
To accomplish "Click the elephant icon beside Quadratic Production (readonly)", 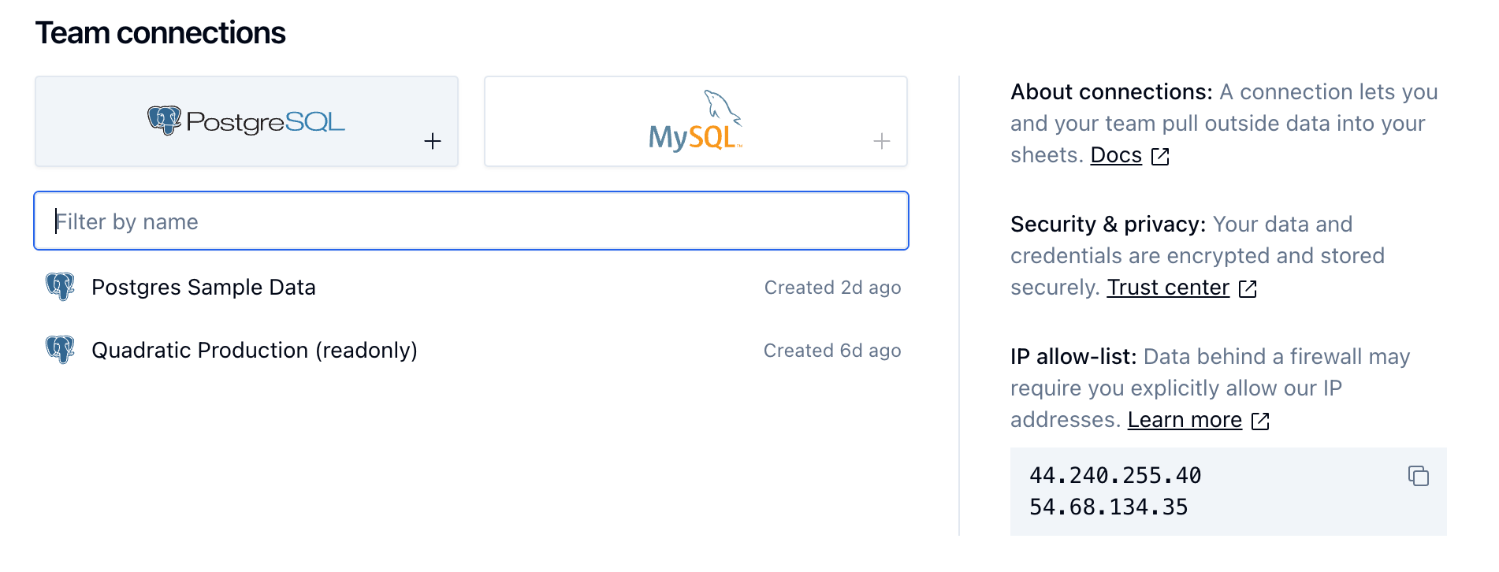I will pyautogui.click(x=61, y=350).
